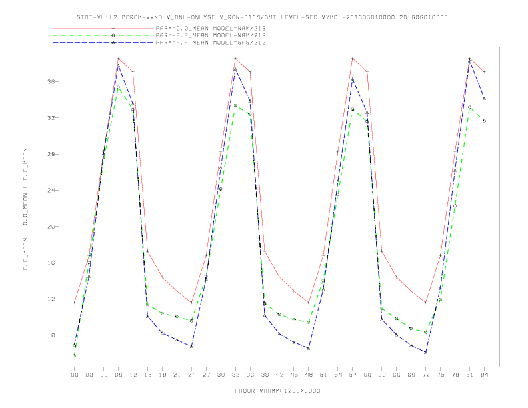The image size is (528, 408).
Task: Click X-axis forecast hour label 51
Action: (x=323, y=375)
